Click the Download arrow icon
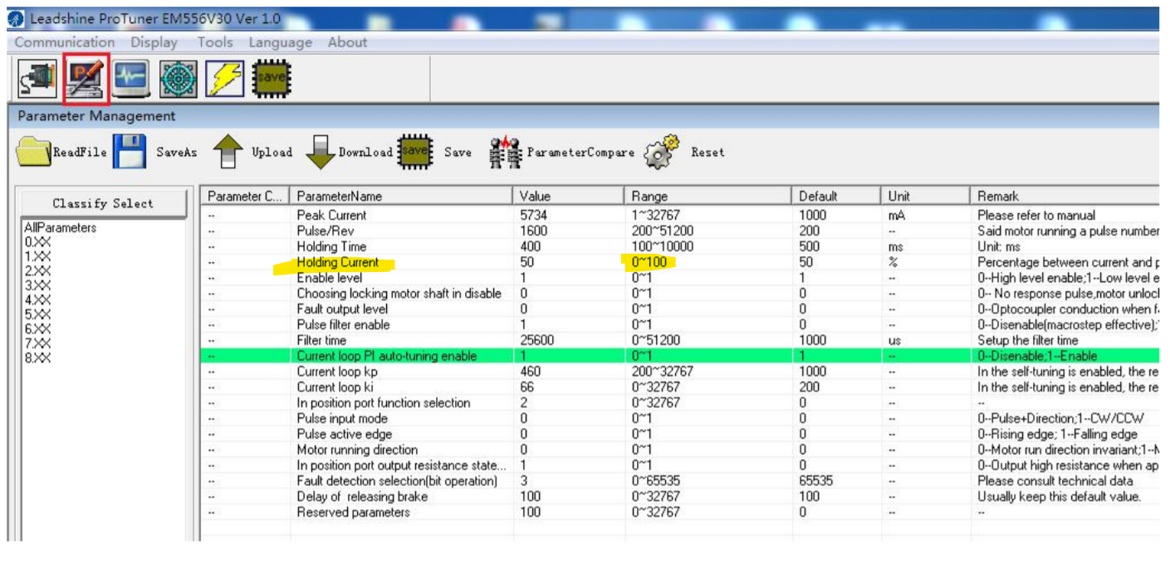This screenshot has height=564, width=1170. click(x=321, y=153)
